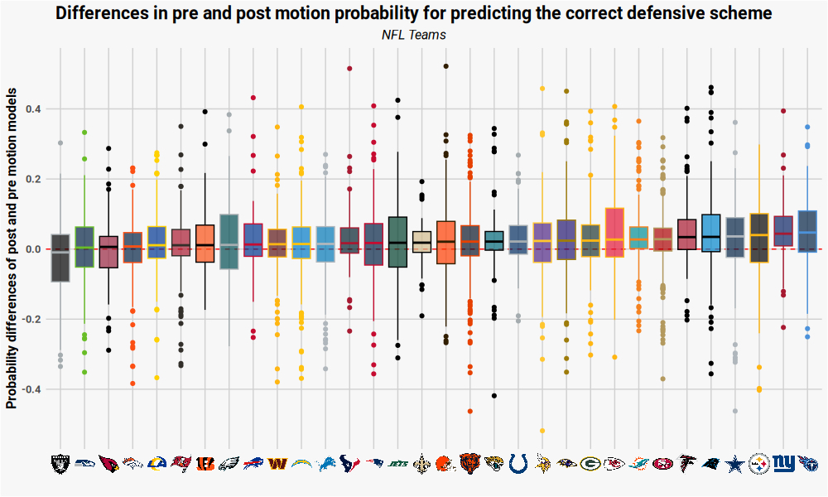Click the 0.4 y-axis tick label
Image resolution: width=828 pixels, height=497 pixels.
coord(36,109)
